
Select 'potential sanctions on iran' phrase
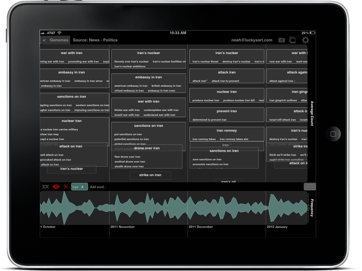(x=132, y=139)
